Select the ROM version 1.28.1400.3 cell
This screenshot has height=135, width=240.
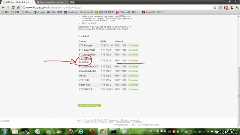(106, 89)
